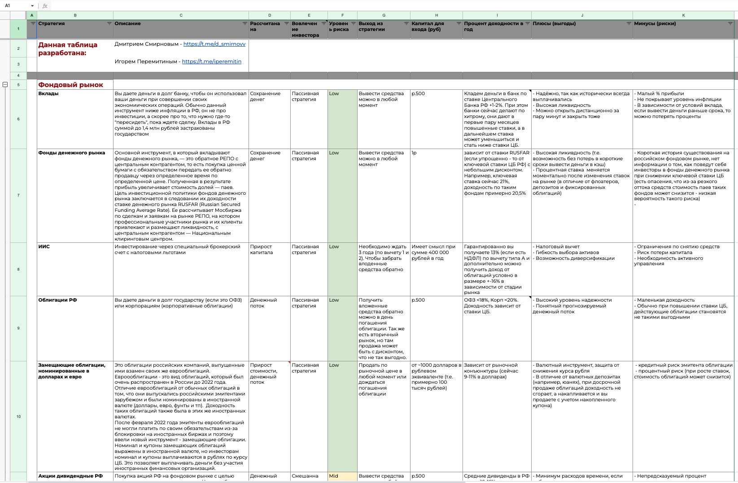Open the filter on the Капитал для входа column

(459, 23)
